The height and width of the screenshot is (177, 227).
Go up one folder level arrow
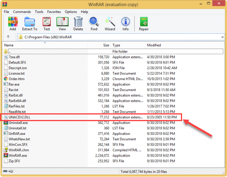tap(8, 37)
